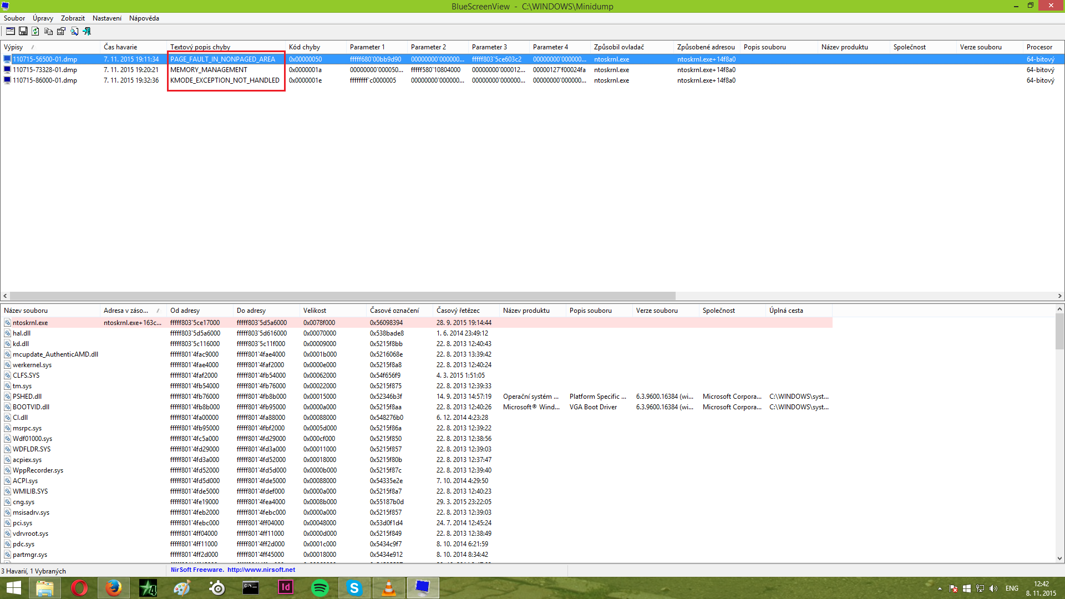This screenshot has height=599, width=1065.
Task: Click the Save floppy disk icon
Action: (x=23, y=32)
